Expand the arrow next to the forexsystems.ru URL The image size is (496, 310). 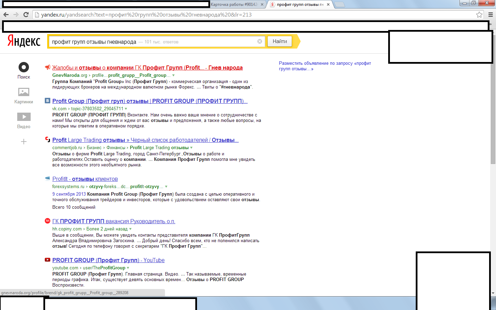166,187
